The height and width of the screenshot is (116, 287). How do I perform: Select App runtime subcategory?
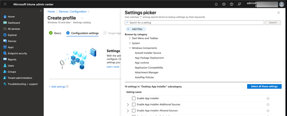[142, 63]
